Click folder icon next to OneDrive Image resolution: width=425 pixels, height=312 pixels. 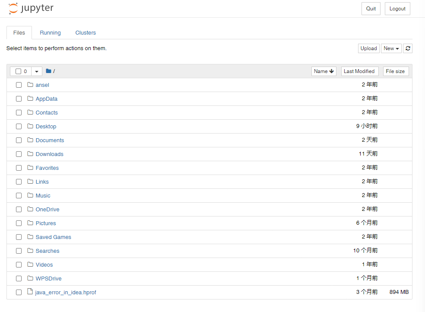pos(30,209)
